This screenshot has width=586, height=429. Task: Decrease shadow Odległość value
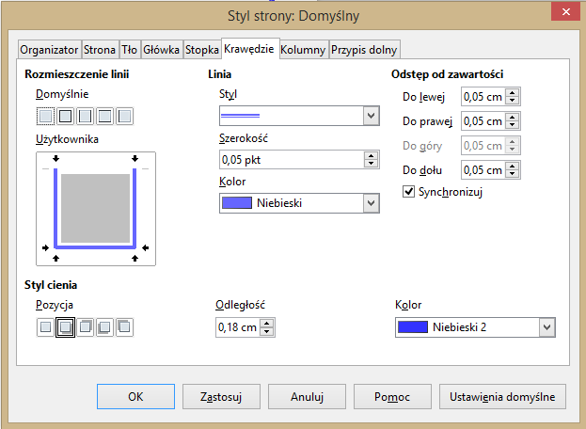click(267, 331)
